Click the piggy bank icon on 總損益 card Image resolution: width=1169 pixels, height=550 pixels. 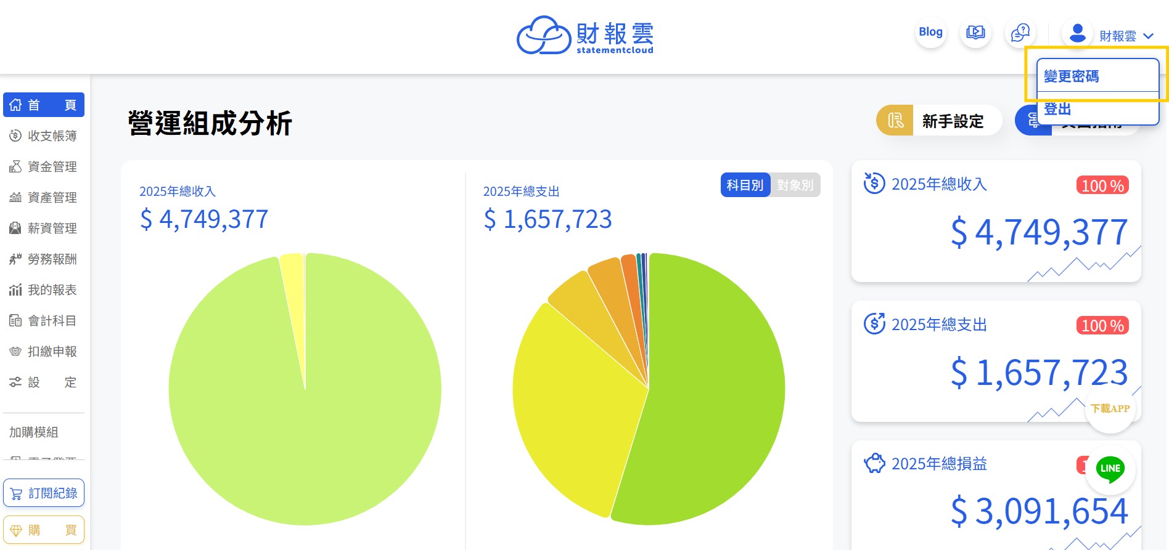(874, 463)
